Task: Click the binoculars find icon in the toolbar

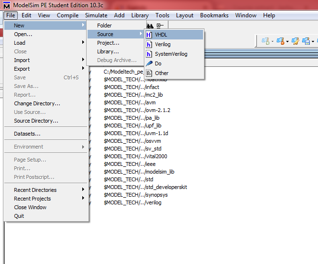Action: (150, 26)
